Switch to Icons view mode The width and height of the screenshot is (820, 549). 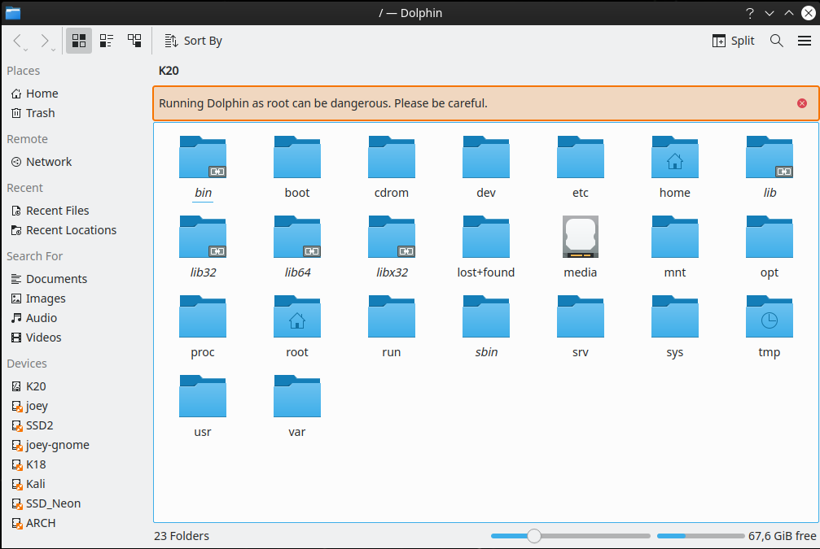[79, 41]
